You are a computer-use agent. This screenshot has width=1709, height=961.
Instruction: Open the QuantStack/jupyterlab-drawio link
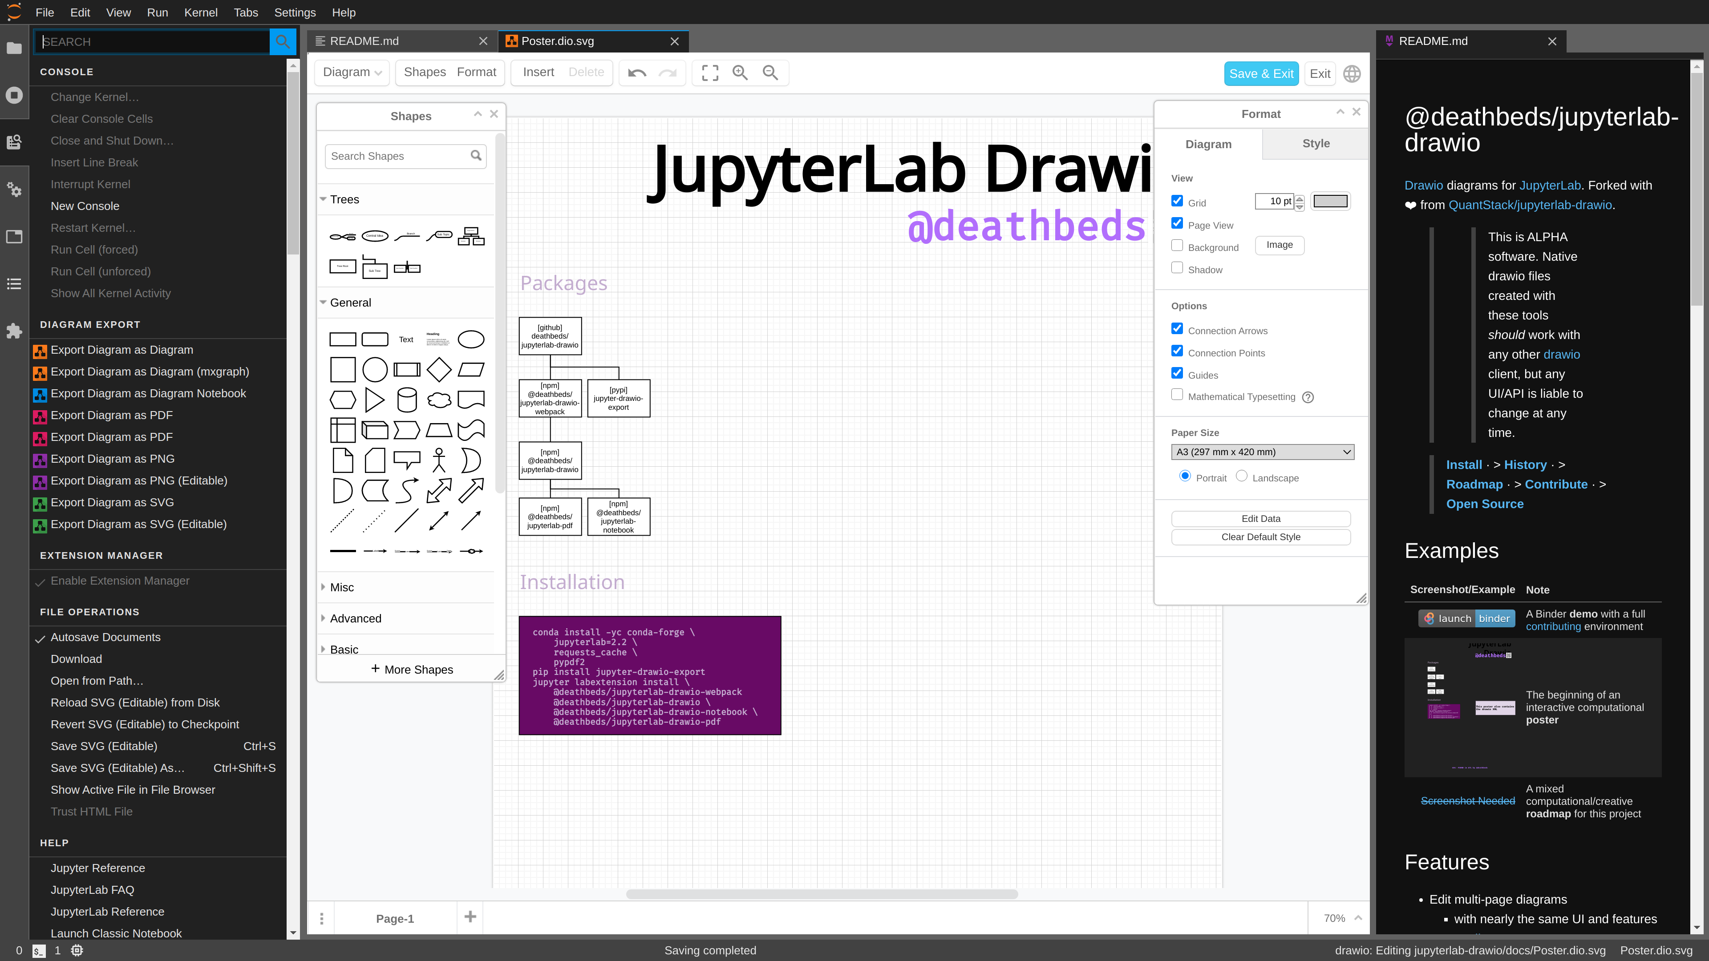coord(1530,205)
